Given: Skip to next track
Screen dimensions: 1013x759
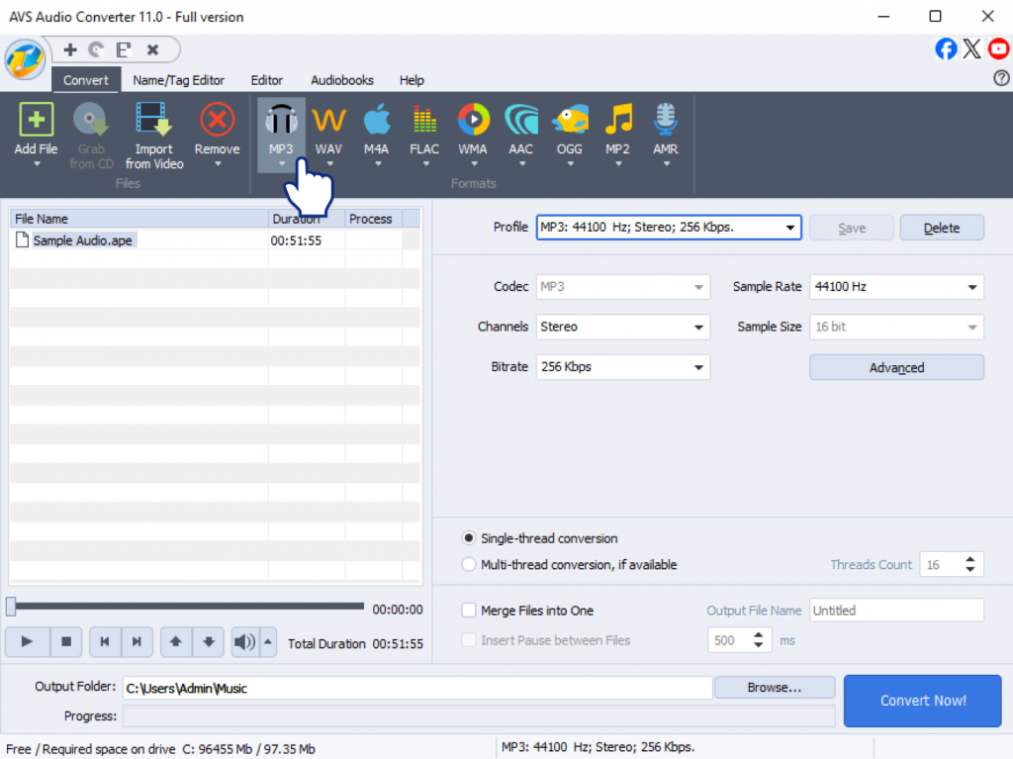Looking at the screenshot, I should [137, 641].
